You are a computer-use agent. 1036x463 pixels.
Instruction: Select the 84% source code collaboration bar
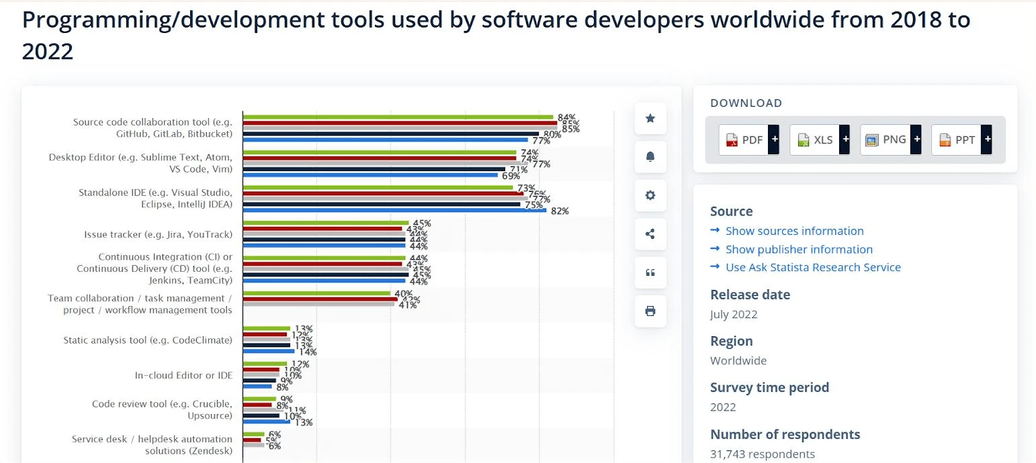tap(396, 115)
